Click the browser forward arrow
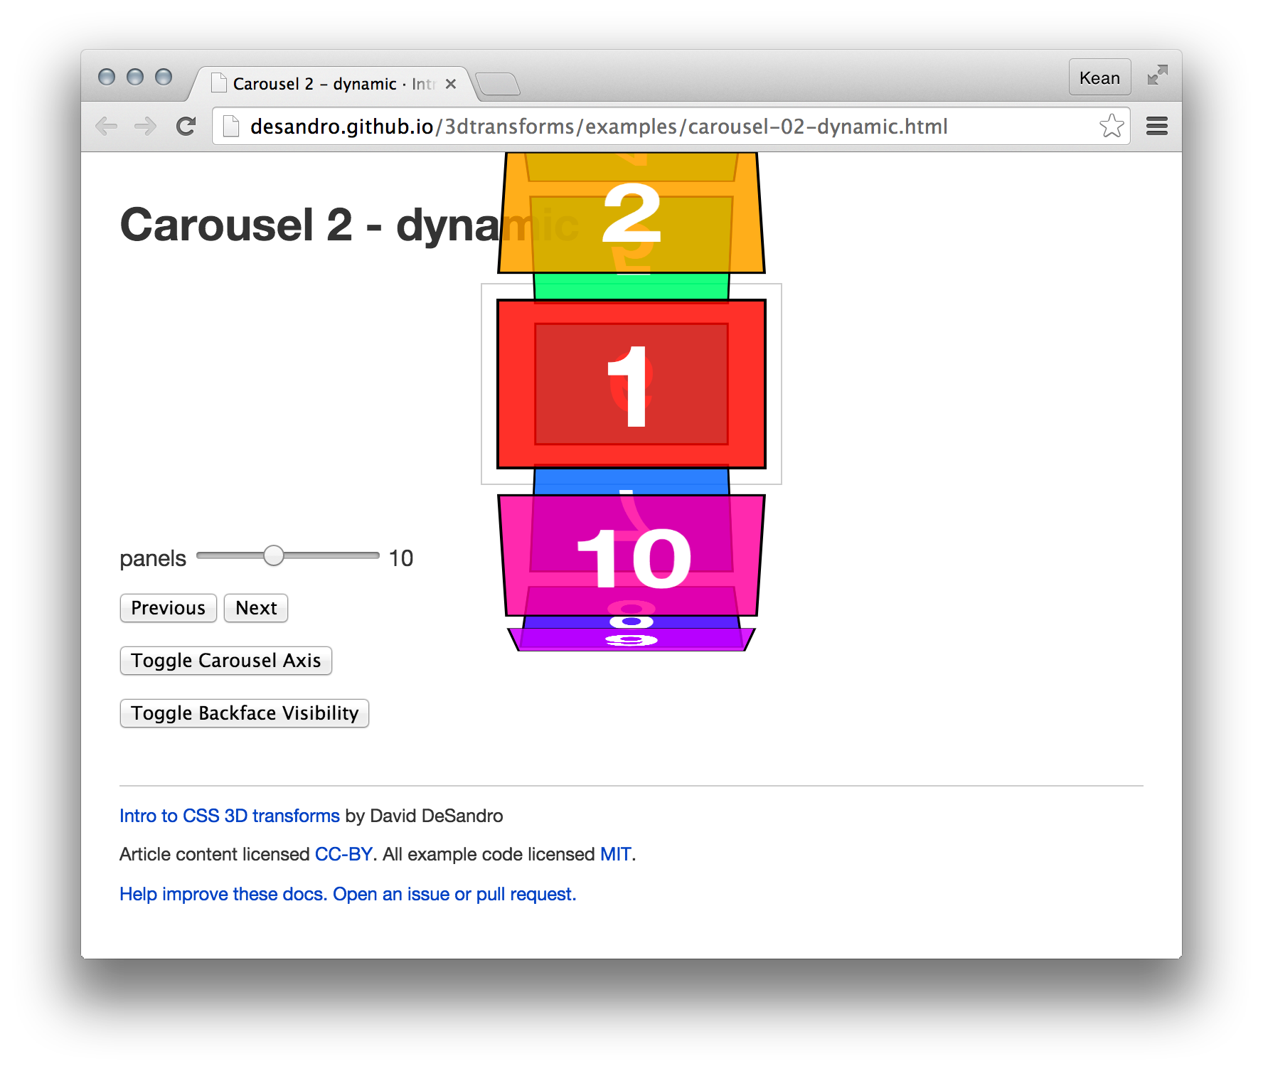This screenshot has width=1263, height=1071. 146,127
